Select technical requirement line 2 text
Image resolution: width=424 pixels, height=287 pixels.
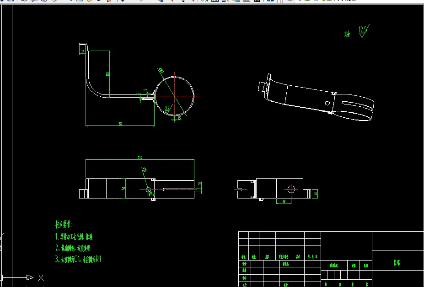click(x=73, y=248)
